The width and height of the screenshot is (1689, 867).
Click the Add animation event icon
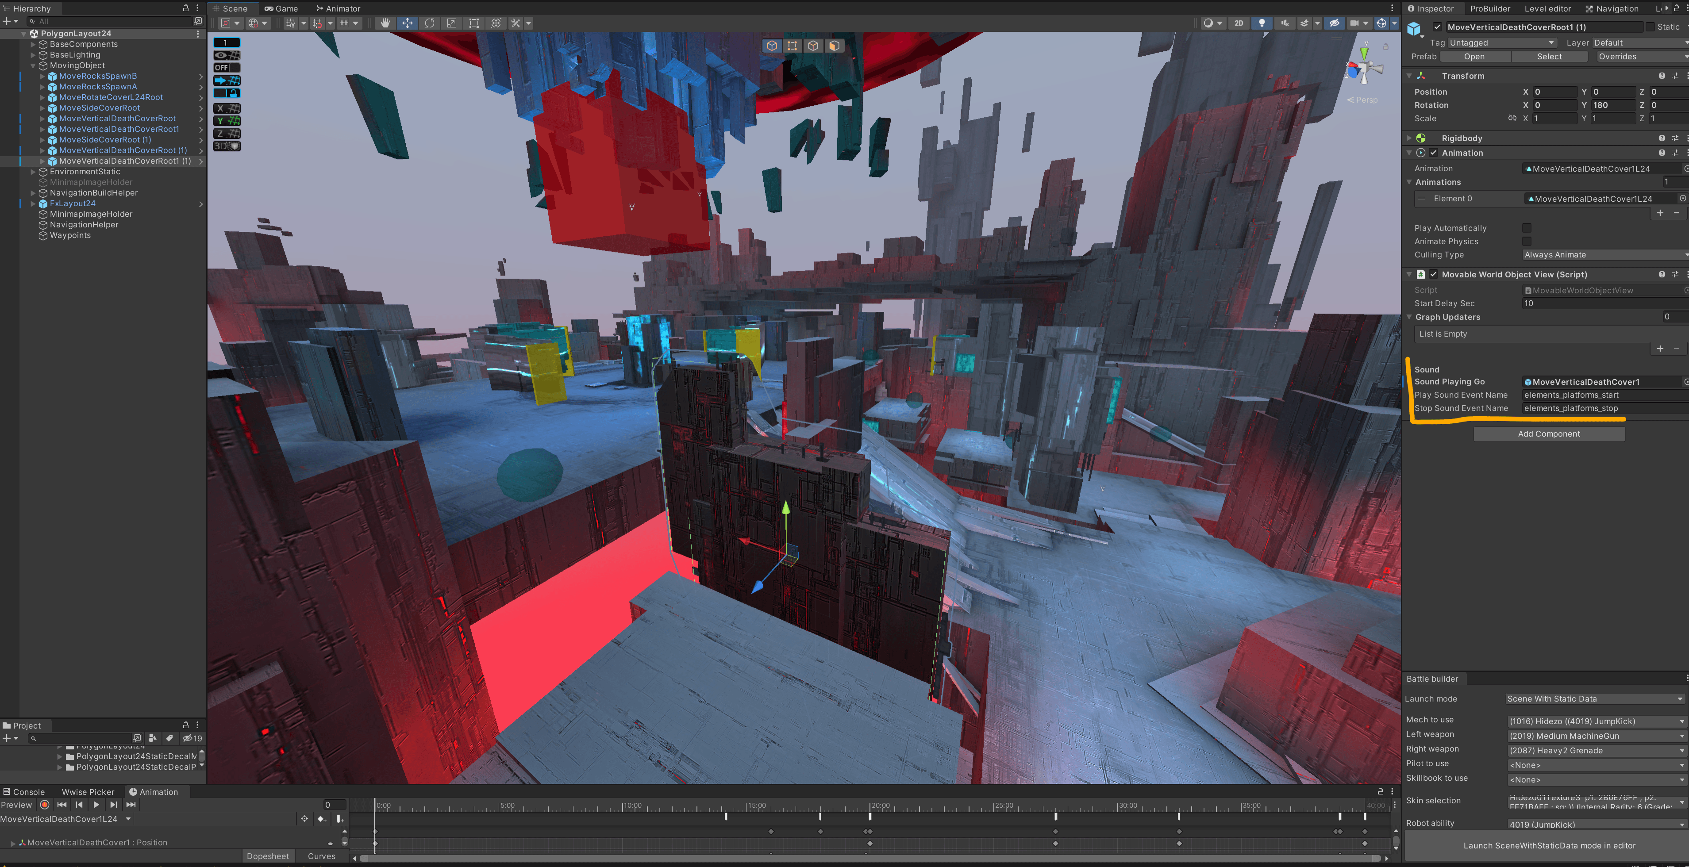(x=340, y=819)
